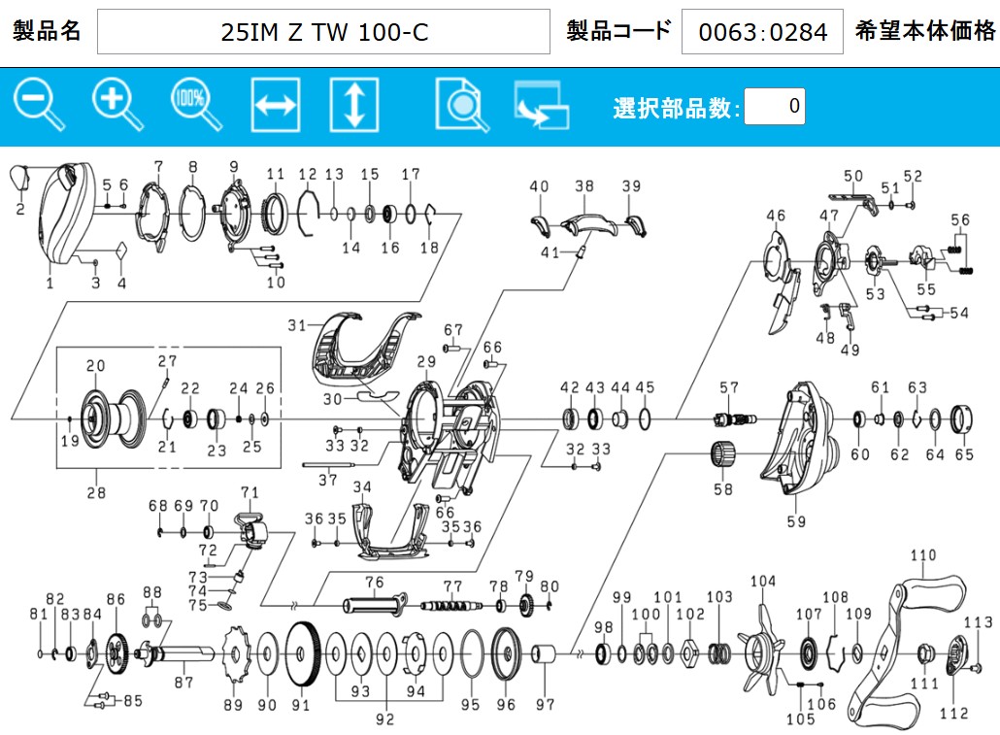Click the selected parts count field
The image size is (1000, 735).
(x=774, y=106)
